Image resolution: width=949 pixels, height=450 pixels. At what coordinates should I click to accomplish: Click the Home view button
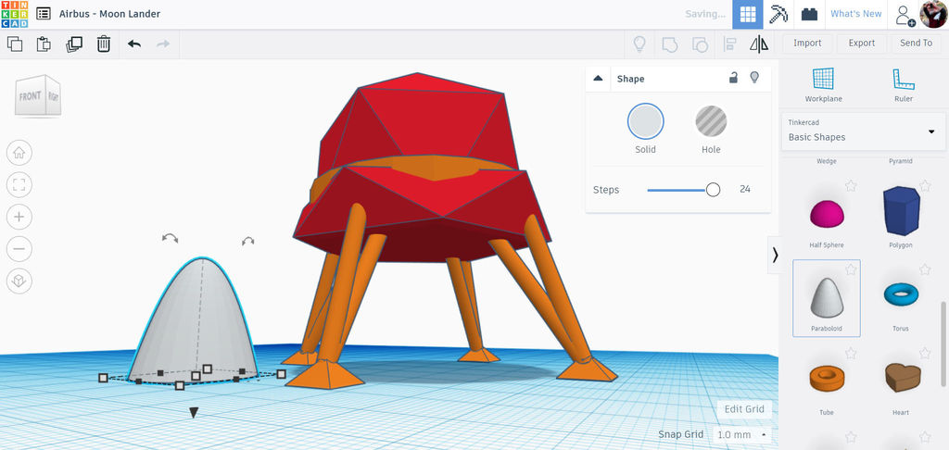[19, 153]
